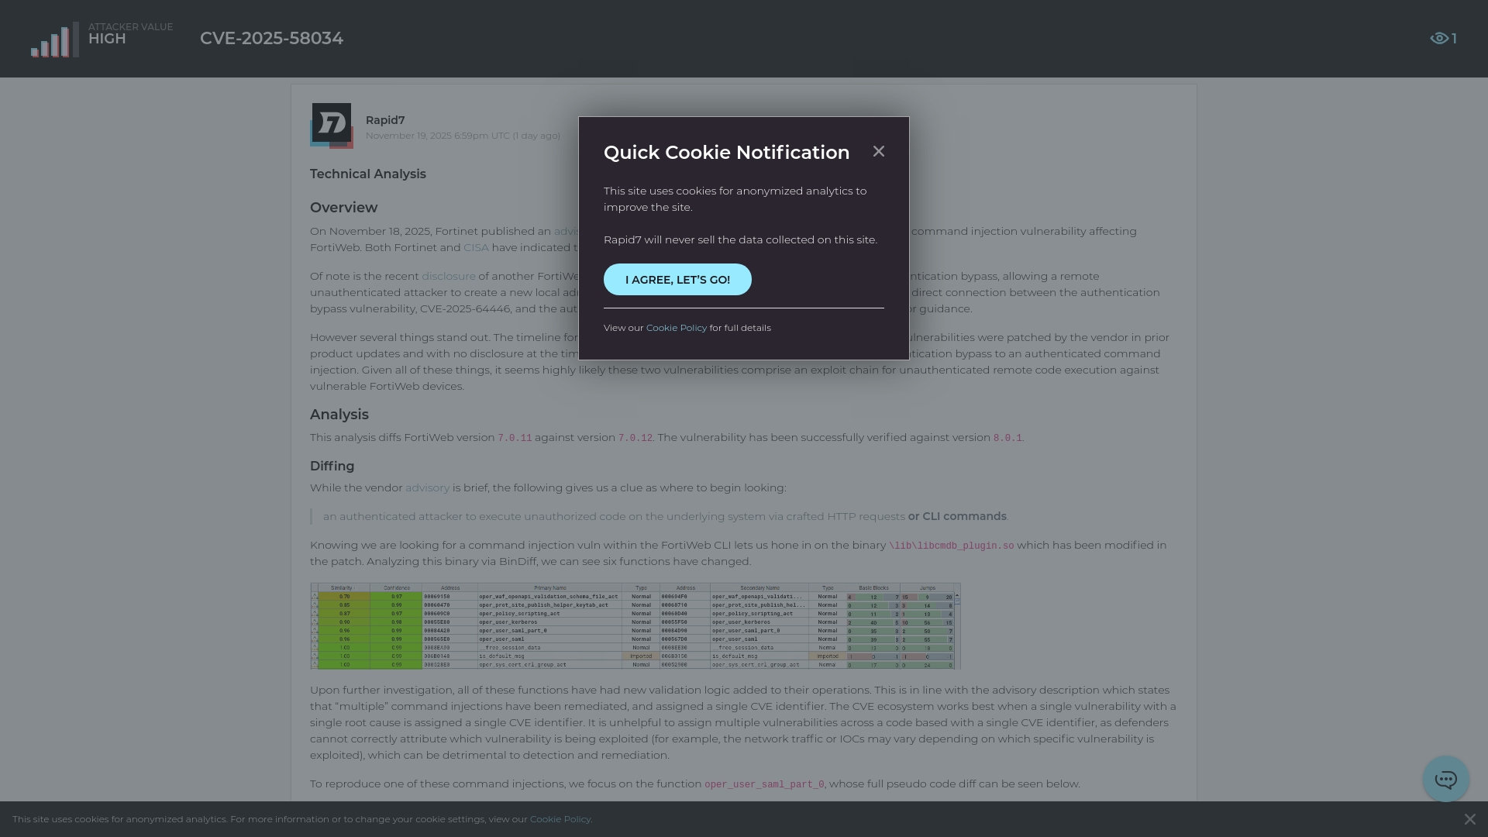Viewport: 1488px width, 837px height.
Task: Close the bottom cookie banner
Action: [x=1469, y=818]
